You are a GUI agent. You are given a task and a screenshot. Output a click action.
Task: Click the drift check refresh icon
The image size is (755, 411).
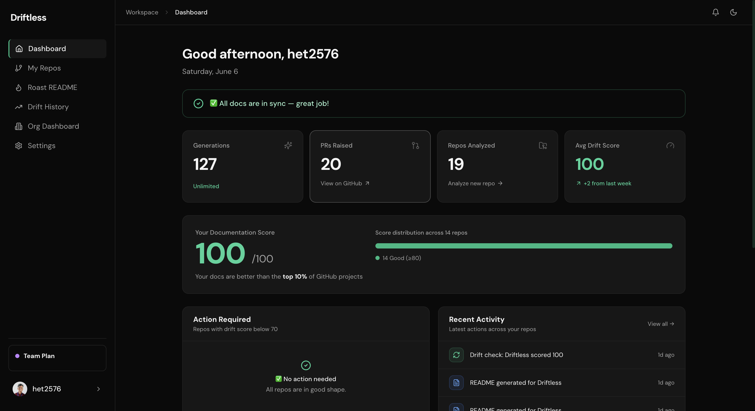tap(456, 355)
